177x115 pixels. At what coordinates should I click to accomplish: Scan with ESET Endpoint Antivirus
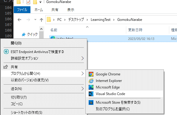coord(43,52)
